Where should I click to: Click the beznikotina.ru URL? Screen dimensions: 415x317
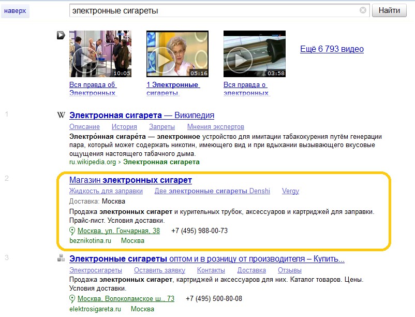[x=90, y=240]
